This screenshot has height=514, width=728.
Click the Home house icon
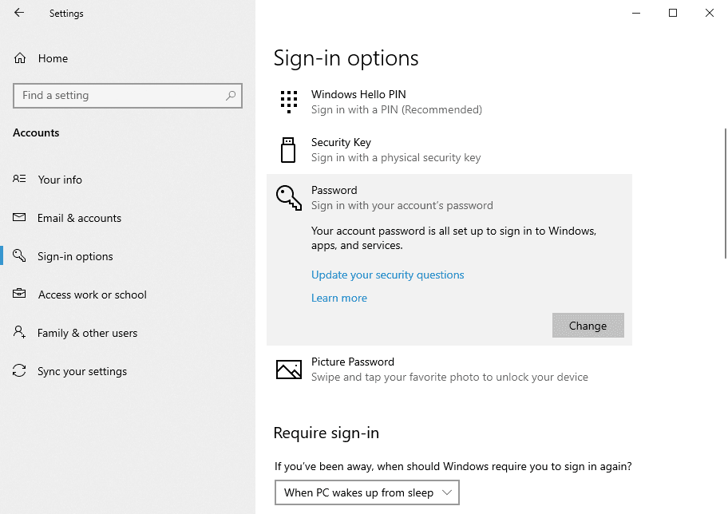[x=19, y=58]
